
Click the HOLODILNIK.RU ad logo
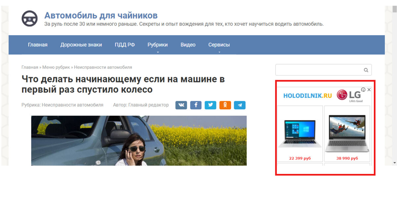coord(307,96)
